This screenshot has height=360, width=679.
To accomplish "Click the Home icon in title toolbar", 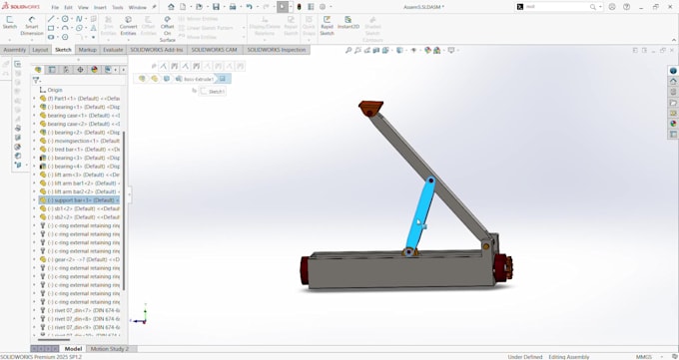I will (171, 7).
